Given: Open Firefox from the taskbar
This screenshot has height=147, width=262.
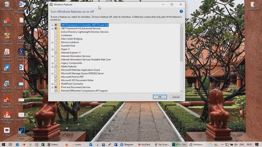Looking at the screenshot, I should pos(67,145).
